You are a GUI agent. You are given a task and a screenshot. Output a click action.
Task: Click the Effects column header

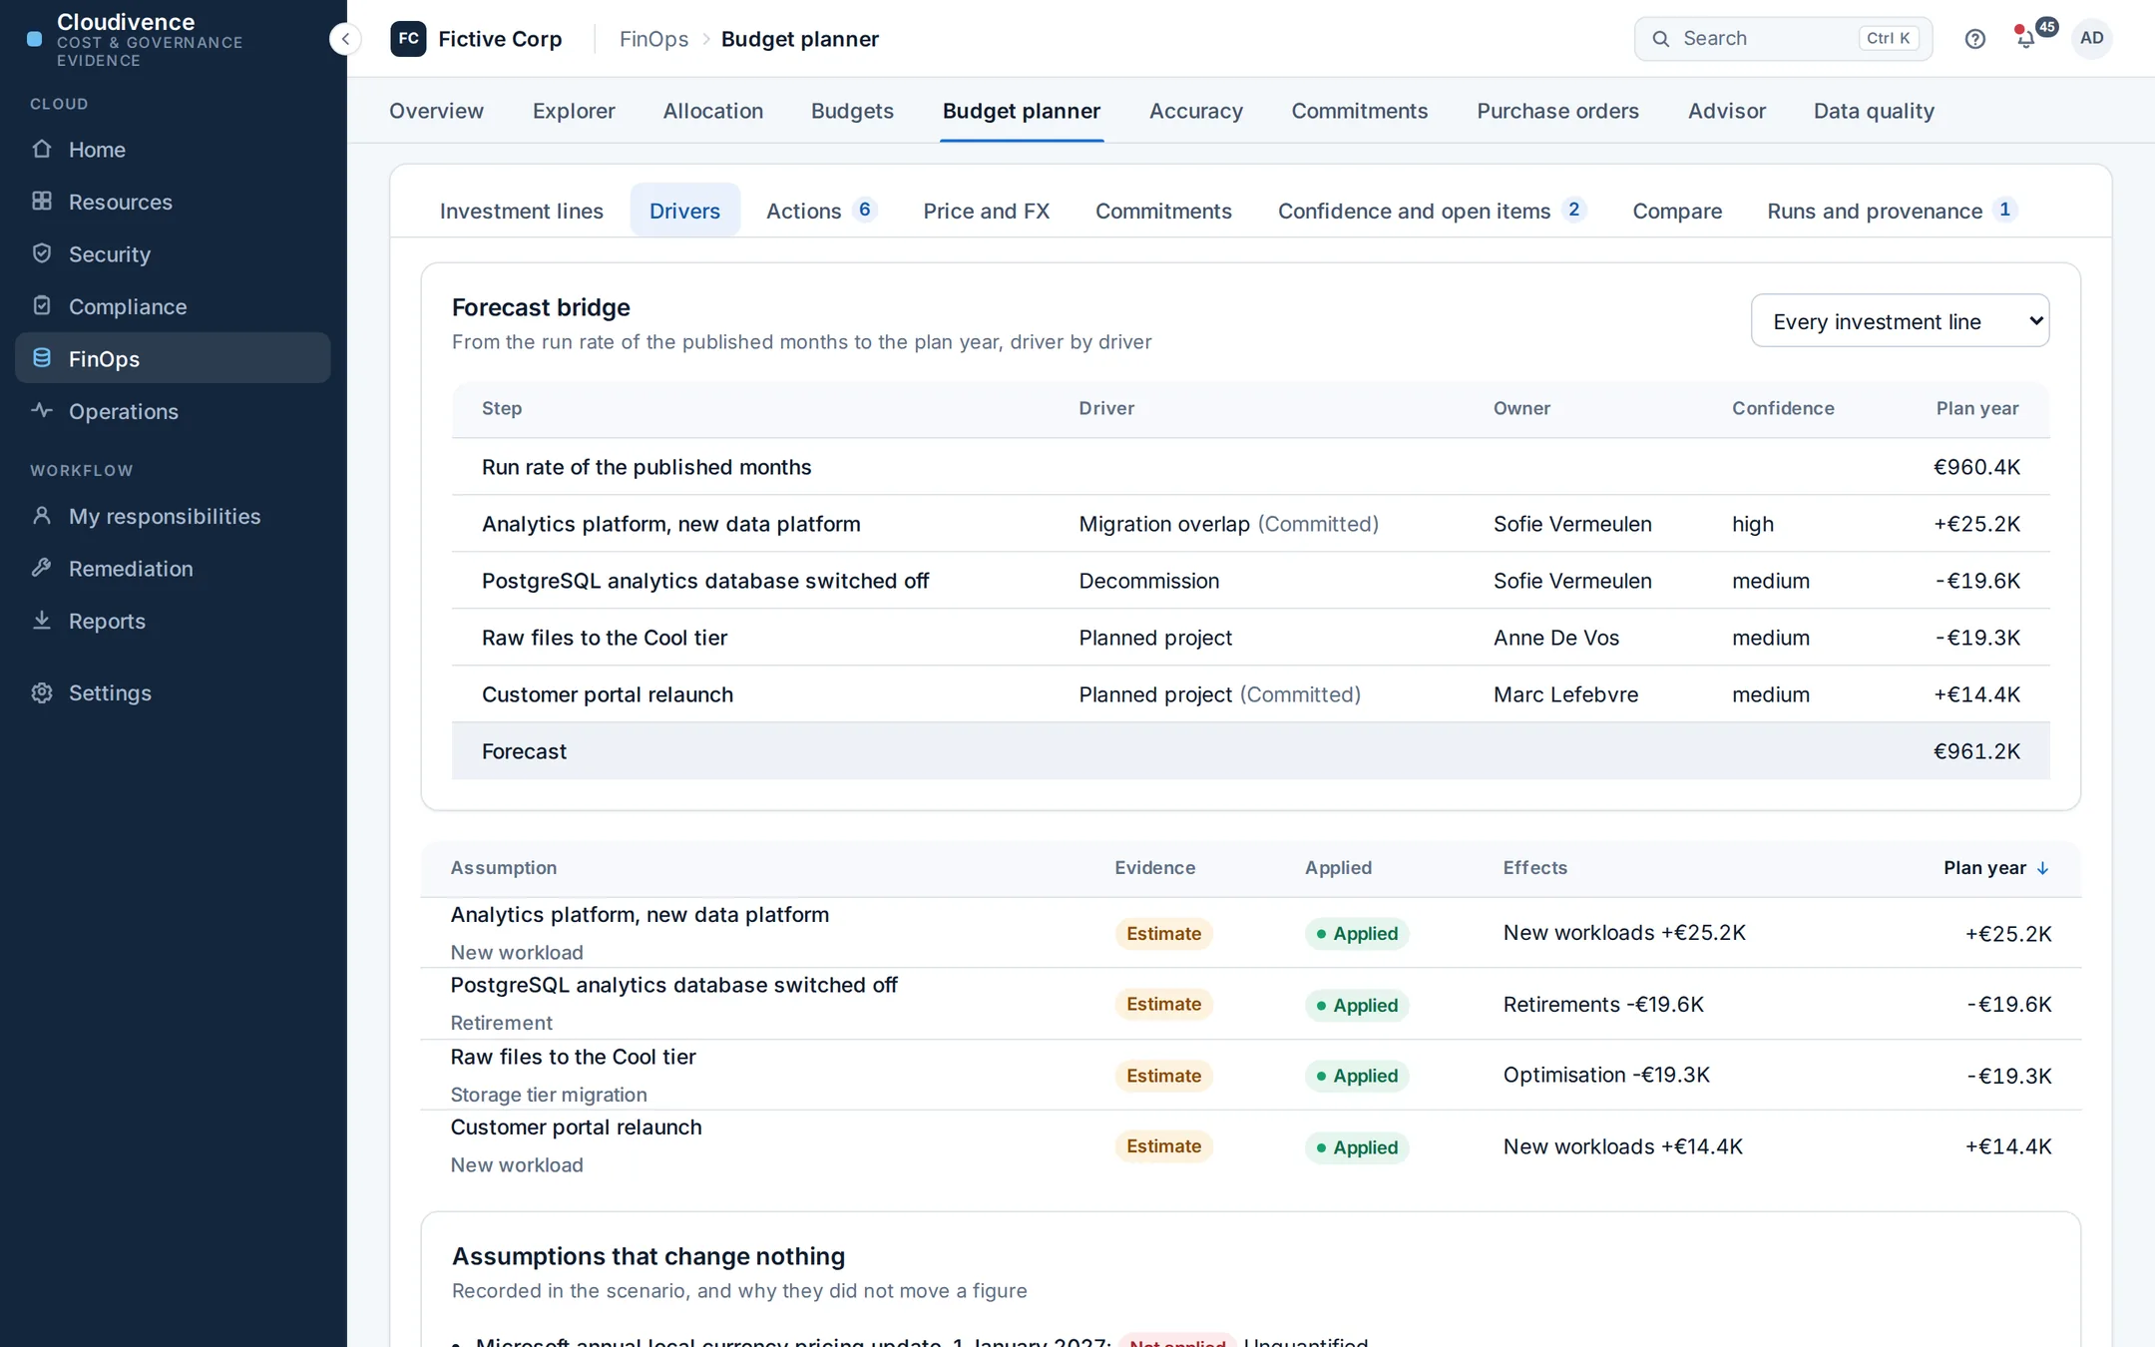pos(1535,868)
